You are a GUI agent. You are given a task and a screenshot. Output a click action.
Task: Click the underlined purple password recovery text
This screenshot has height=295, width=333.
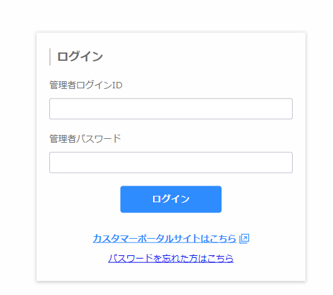pyautogui.click(x=171, y=259)
